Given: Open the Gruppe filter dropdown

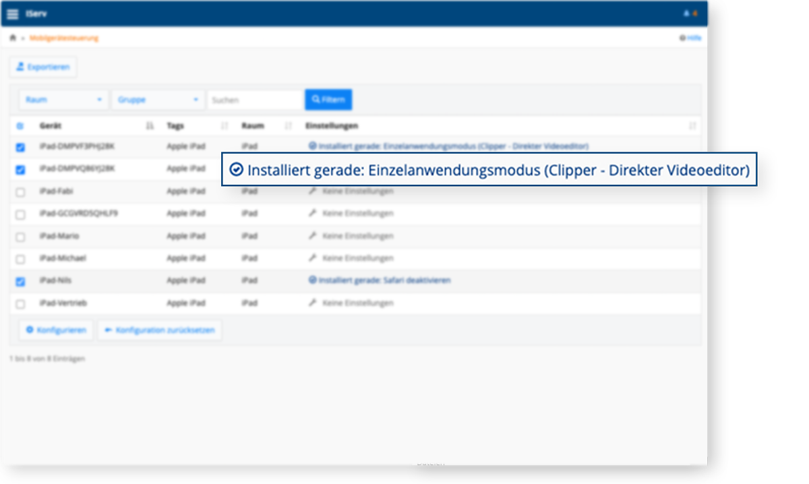Looking at the screenshot, I should 158,100.
